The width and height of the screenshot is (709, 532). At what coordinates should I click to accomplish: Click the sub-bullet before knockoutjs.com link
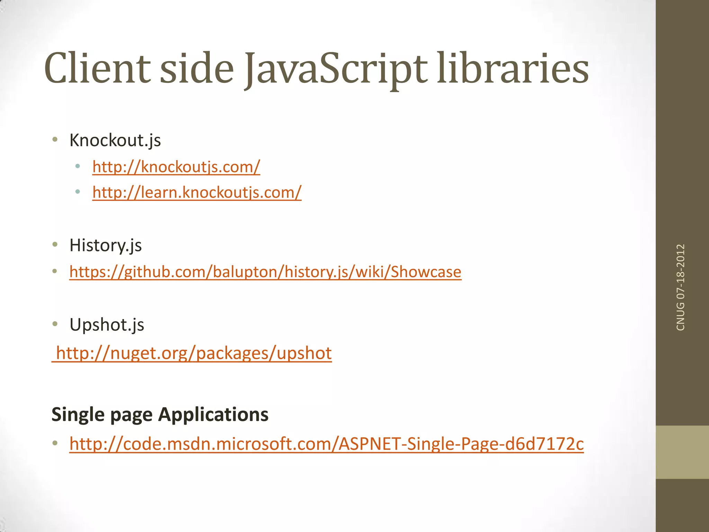pyautogui.click(x=78, y=166)
